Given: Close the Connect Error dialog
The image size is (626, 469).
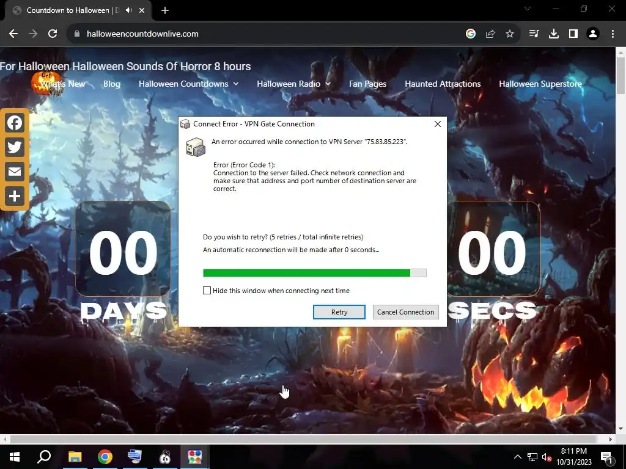Looking at the screenshot, I should pos(438,124).
